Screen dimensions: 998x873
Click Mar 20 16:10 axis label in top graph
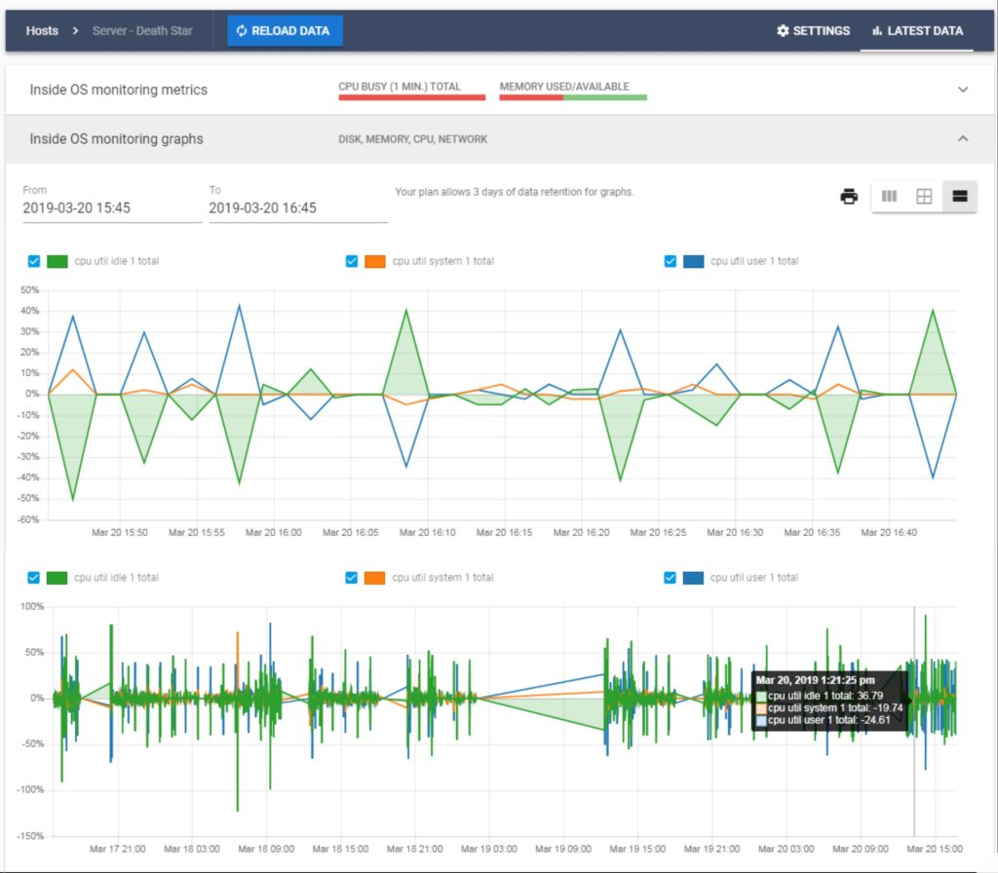point(427,532)
